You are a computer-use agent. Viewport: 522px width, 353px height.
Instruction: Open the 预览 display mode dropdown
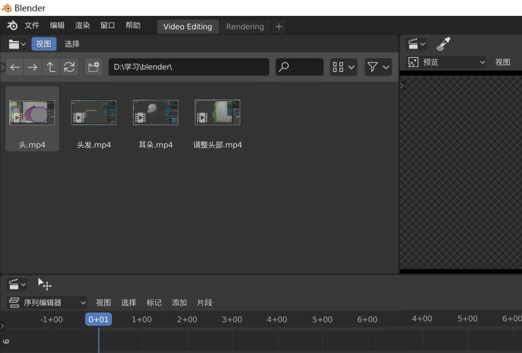coord(447,62)
